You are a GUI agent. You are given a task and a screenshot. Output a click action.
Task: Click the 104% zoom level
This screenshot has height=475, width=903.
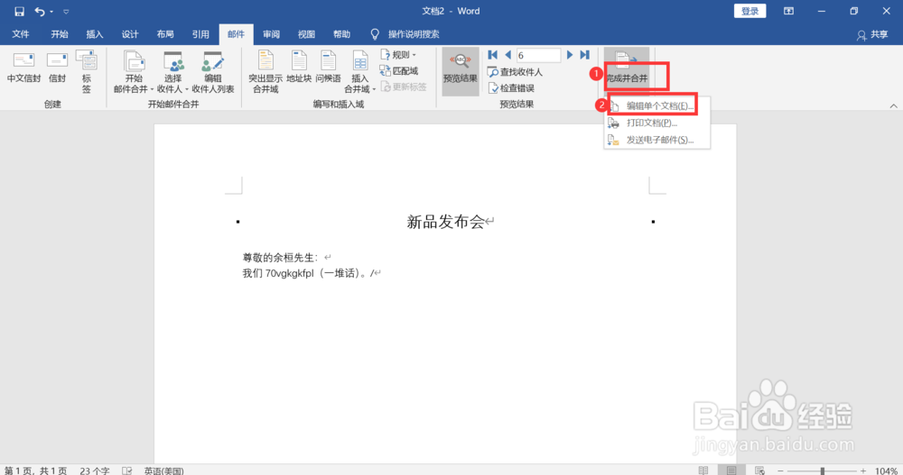[x=886, y=470]
